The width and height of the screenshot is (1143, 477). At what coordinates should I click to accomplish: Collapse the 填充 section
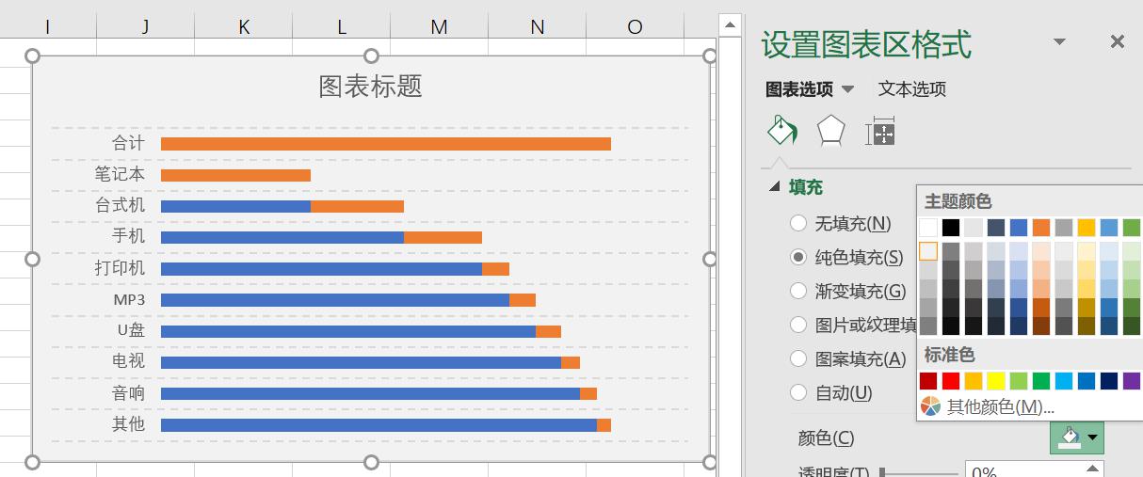coord(775,187)
